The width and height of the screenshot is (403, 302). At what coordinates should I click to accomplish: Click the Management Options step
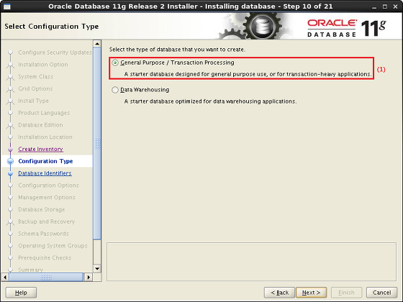(47, 198)
